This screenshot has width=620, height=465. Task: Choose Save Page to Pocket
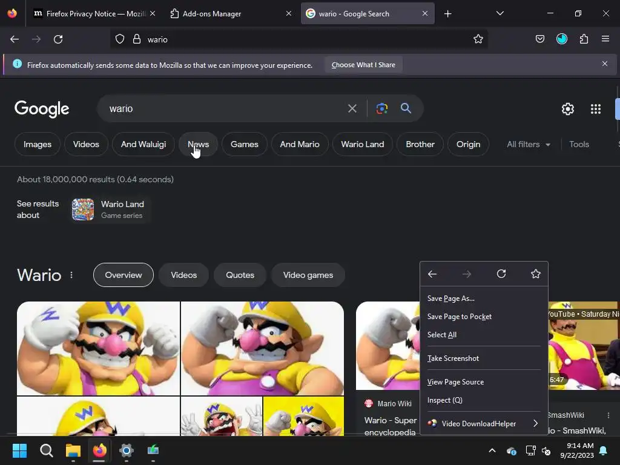[484, 317]
